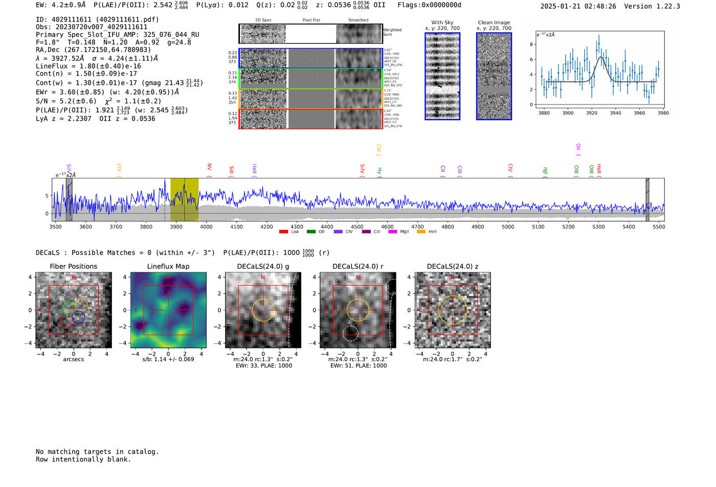Viewport: 716px width, 487px height.
Task: Click 'No matching targets in catalog.' text
Action: pos(97,452)
